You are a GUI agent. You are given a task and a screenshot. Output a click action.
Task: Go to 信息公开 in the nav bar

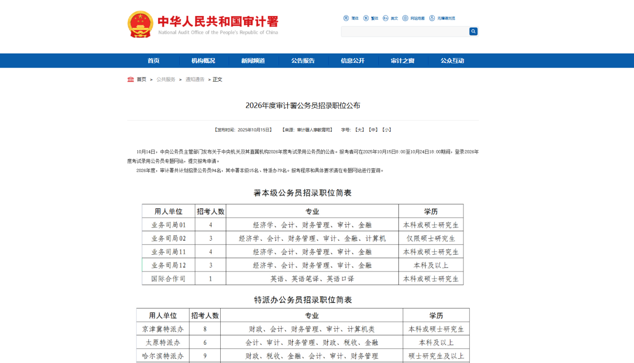point(353,60)
